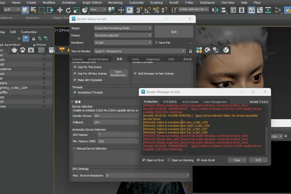Activate Select and Rotate tool
Screen dimensions: 291x194
click(68, 10)
